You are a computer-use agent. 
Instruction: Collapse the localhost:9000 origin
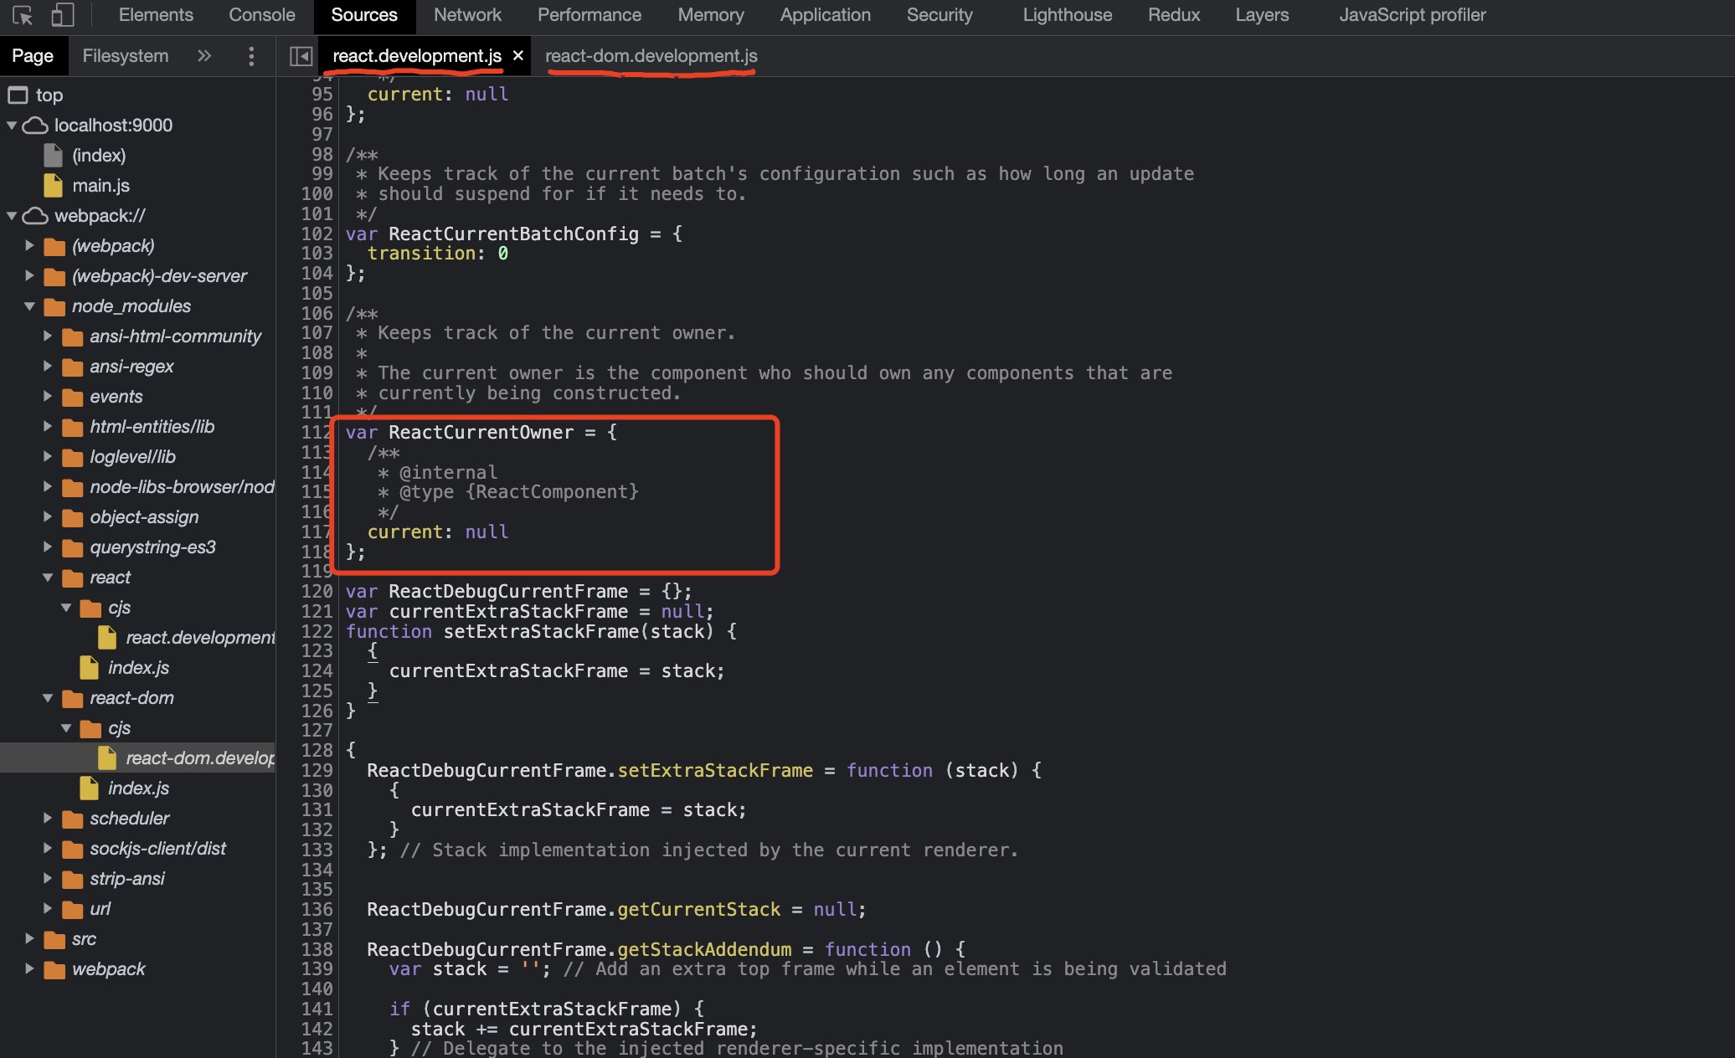(12, 126)
